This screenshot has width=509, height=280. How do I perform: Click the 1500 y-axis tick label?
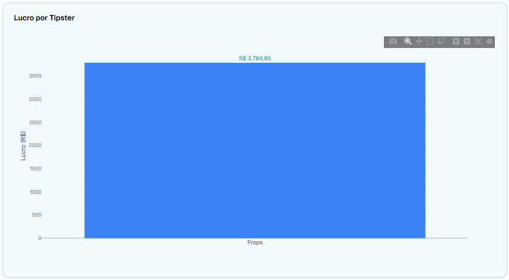(x=35, y=169)
